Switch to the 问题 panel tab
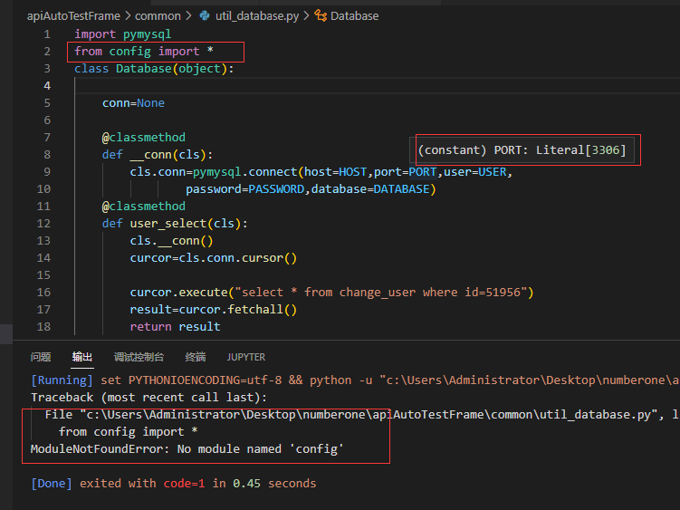The image size is (680, 510). [x=41, y=357]
